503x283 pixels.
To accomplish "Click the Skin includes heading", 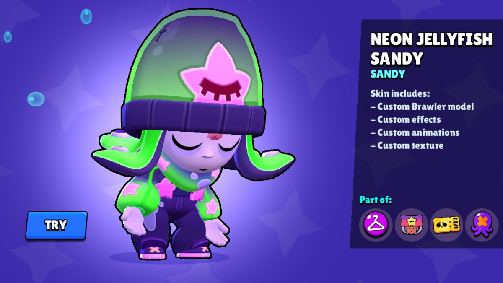I will pyautogui.click(x=400, y=93).
